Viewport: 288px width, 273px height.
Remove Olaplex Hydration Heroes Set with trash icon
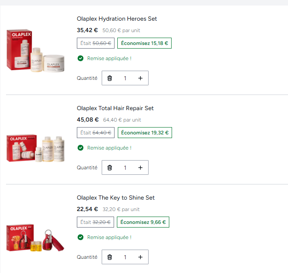click(109, 78)
